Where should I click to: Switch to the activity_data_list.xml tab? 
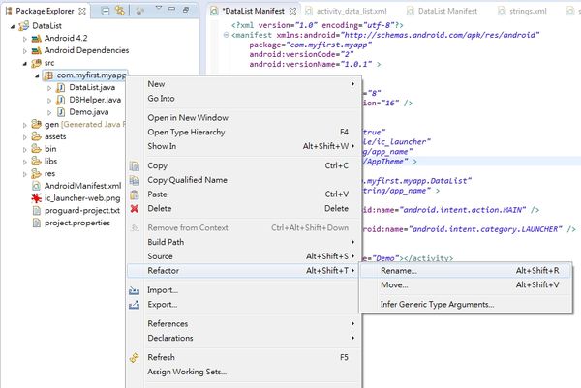point(346,11)
